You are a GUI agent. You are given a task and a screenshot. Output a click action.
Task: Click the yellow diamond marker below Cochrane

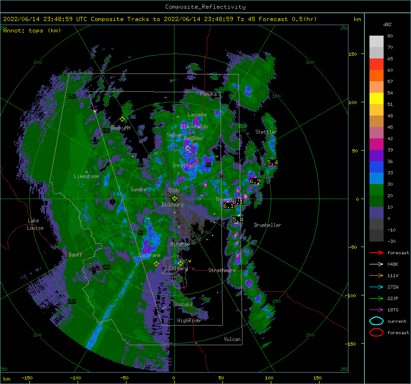click(x=157, y=263)
